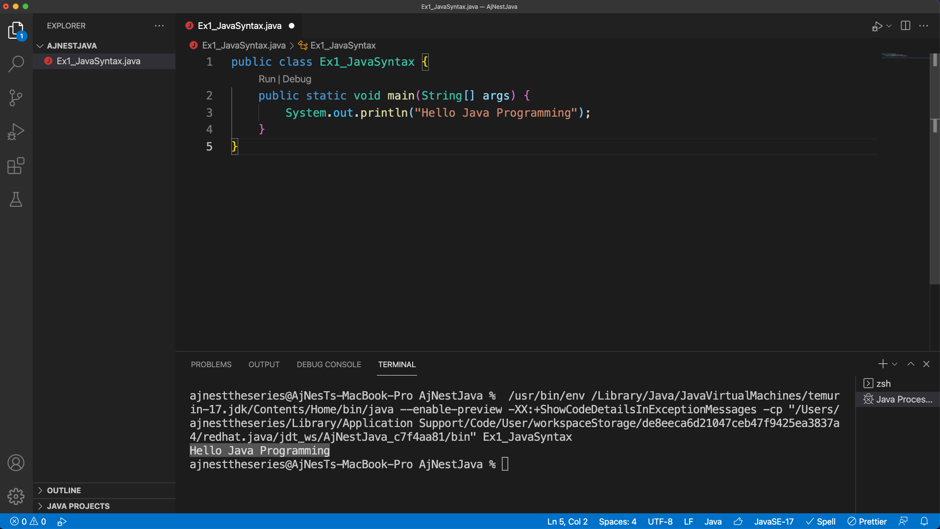Open the Search view in activity bar
Viewport: 940px width, 529px height.
(16, 64)
